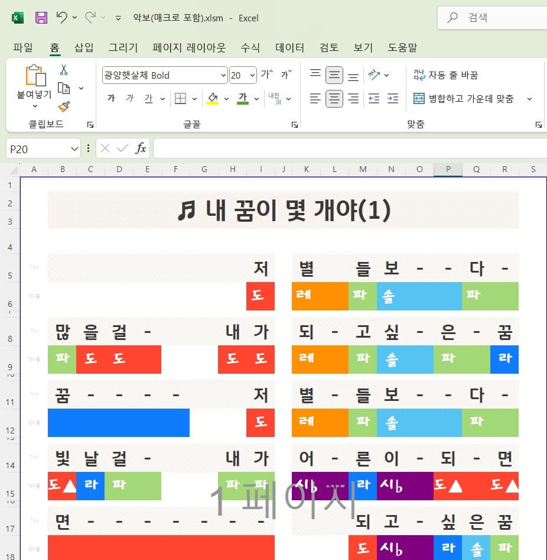Click the Save icon in title bar

41,18
